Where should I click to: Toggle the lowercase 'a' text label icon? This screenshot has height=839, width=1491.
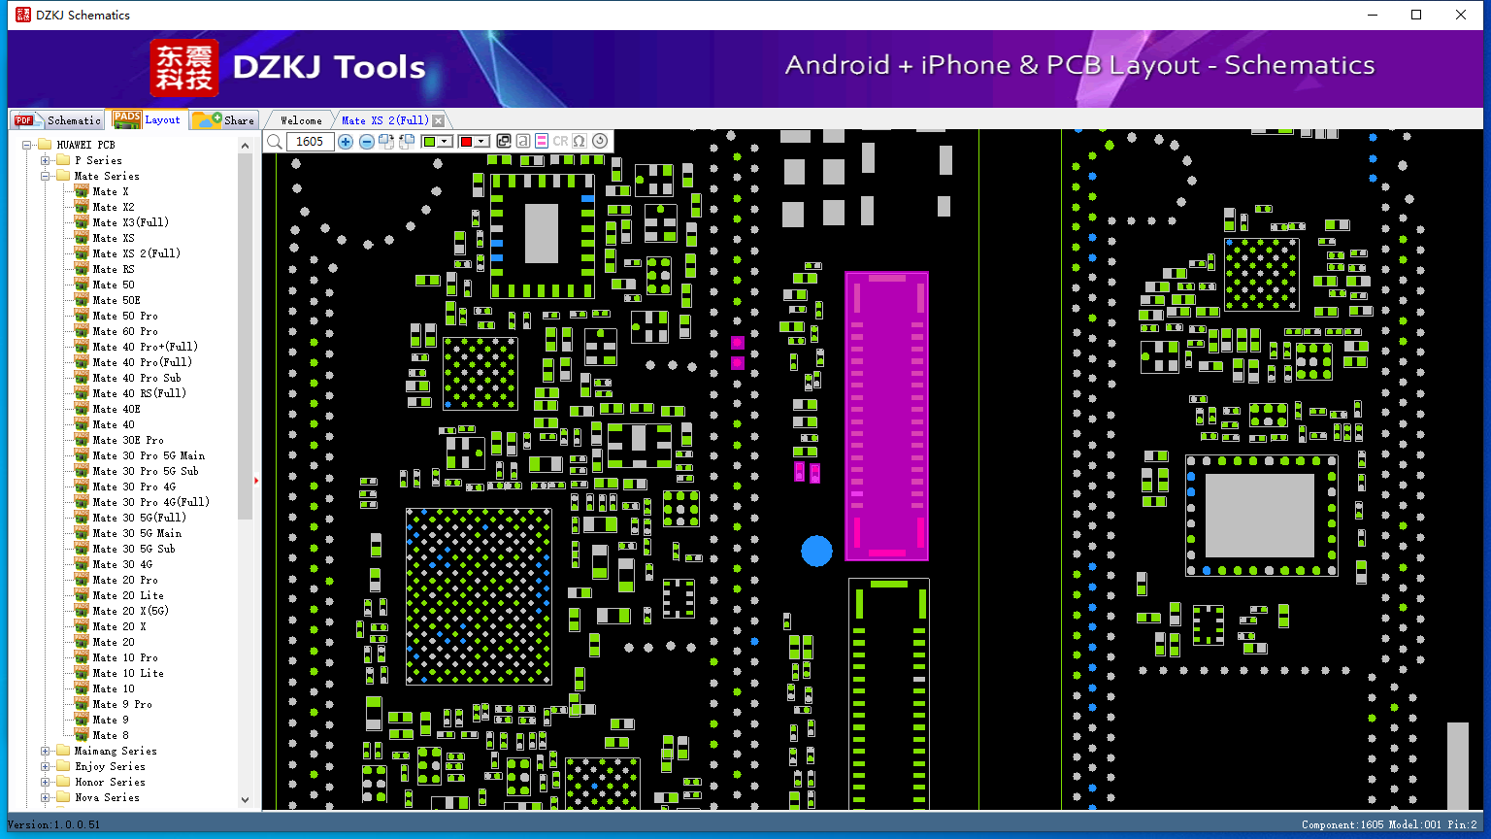(522, 142)
